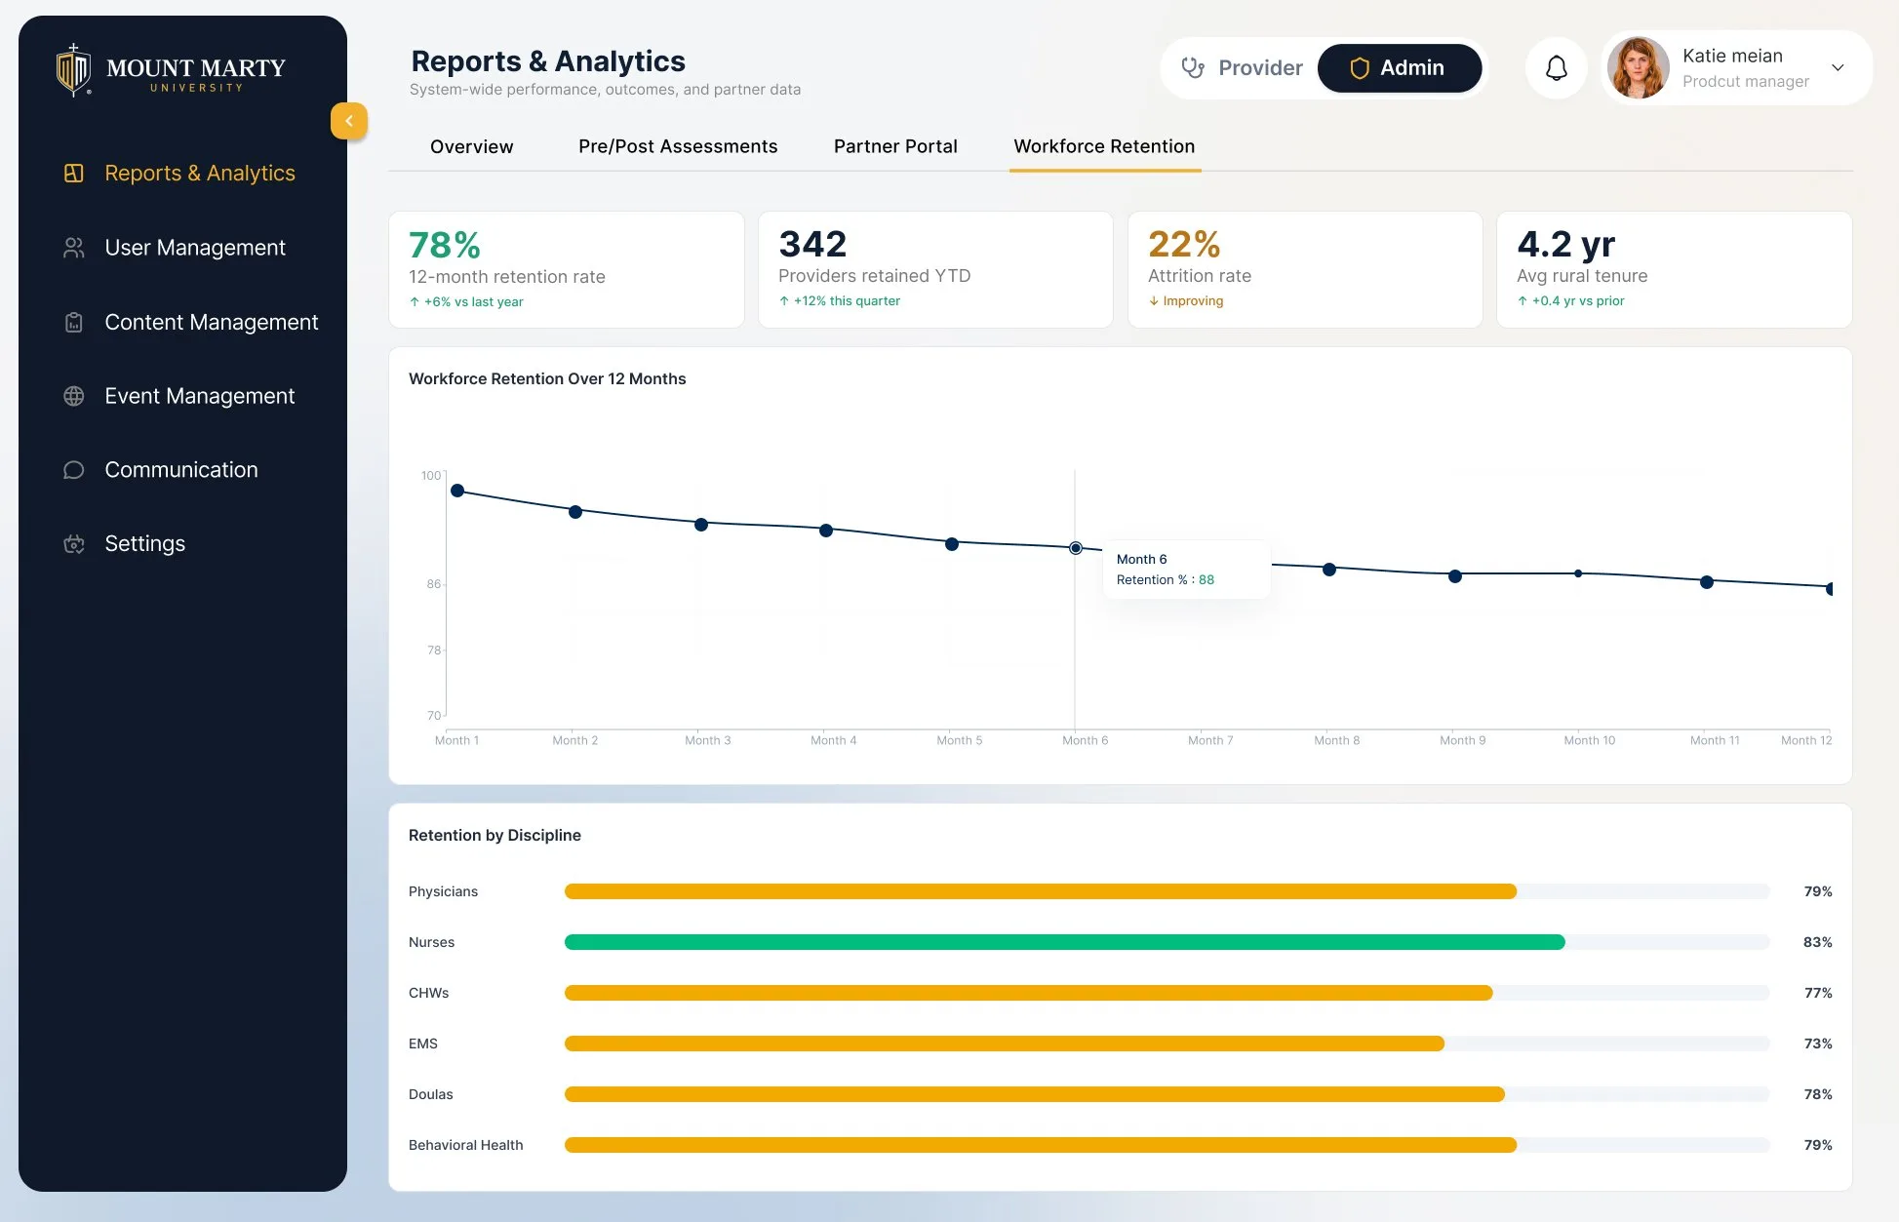The image size is (1899, 1222).
Task: Click Katie meian's profile avatar
Action: tap(1638, 67)
